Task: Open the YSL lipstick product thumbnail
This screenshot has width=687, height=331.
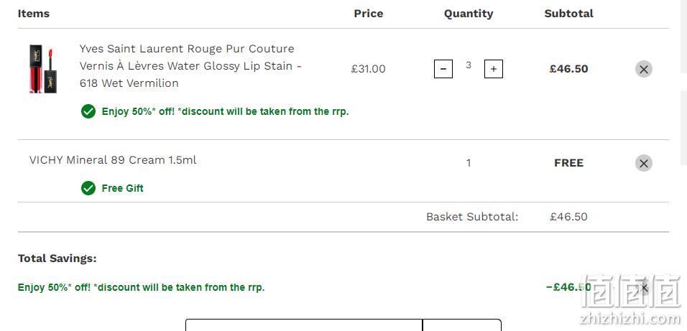Action: (43, 69)
